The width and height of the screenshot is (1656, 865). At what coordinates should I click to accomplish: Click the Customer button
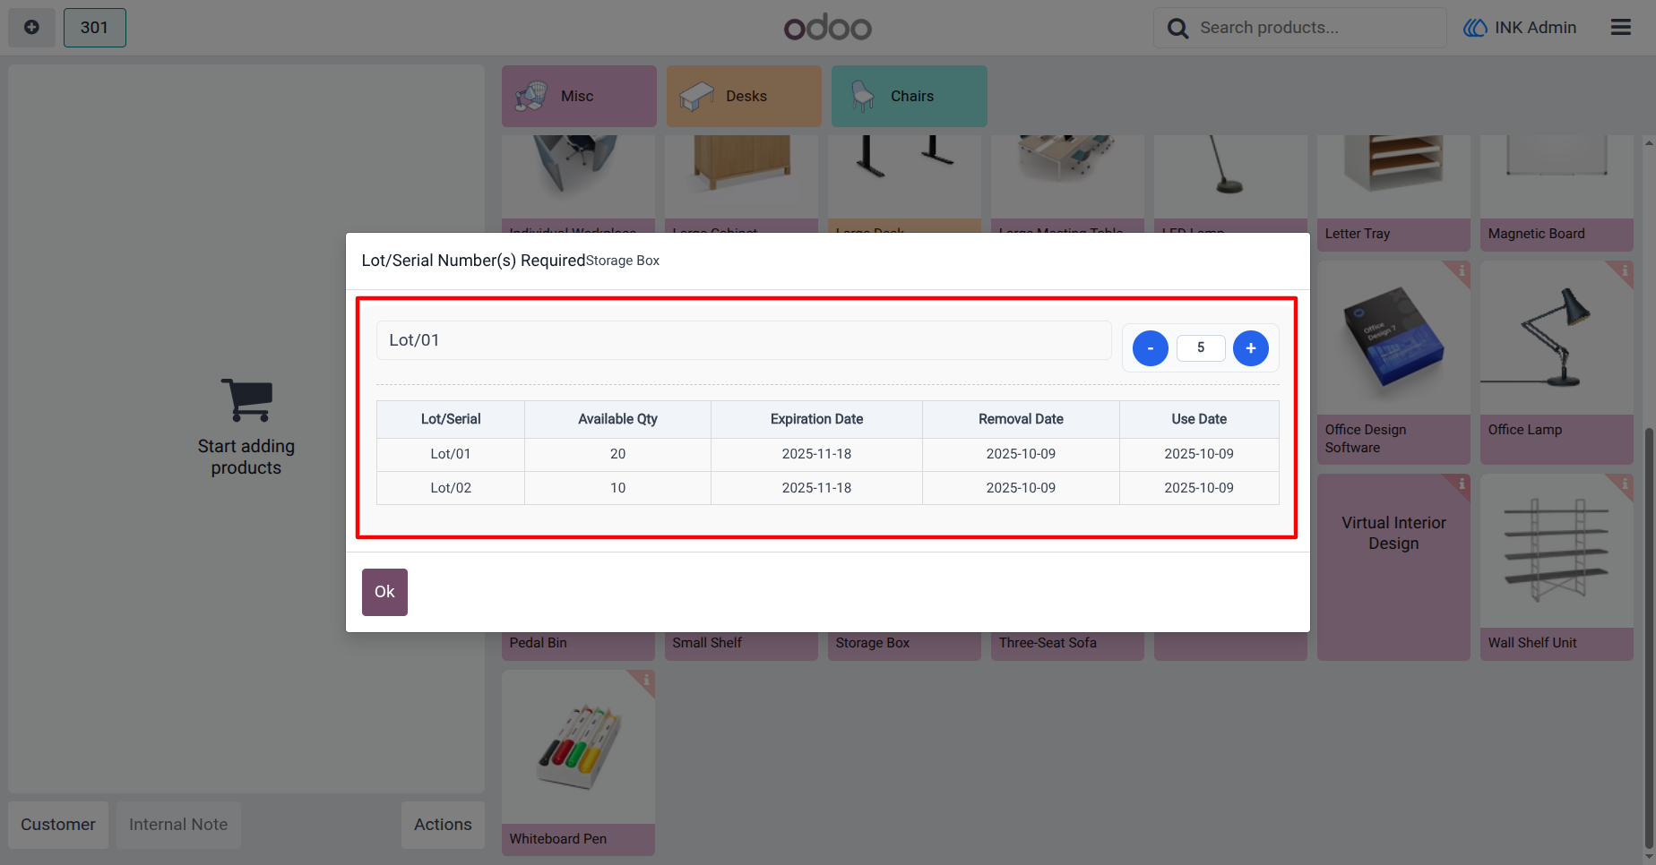click(x=58, y=825)
